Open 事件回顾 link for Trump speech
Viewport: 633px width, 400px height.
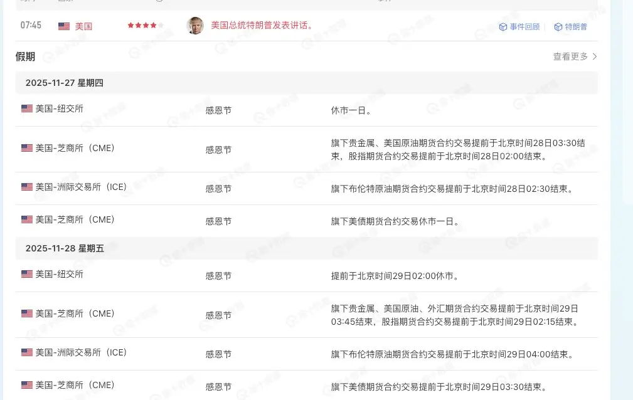(x=524, y=26)
